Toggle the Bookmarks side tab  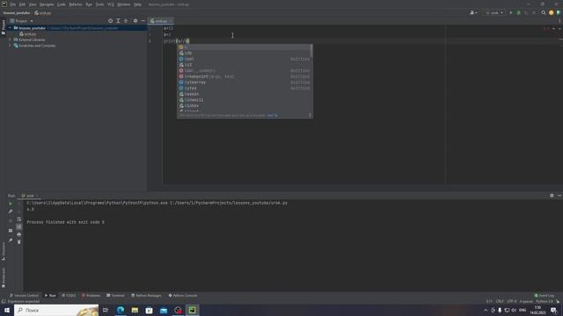pyautogui.click(x=4, y=277)
